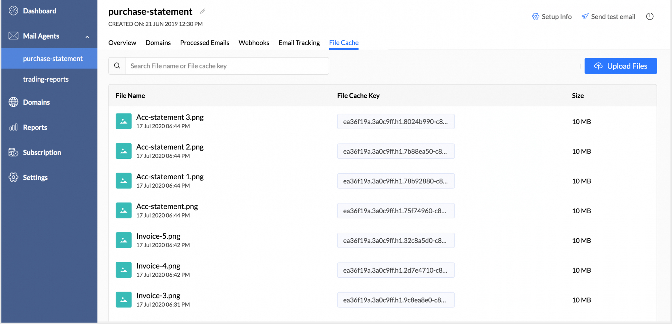Click the image icon for Invoice-5.png
This screenshot has height=324, width=672.
pyautogui.click(x=124, y=240)
